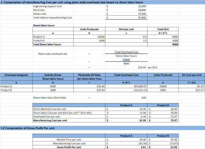The image size is (205, 149).
Task: Select the 9000 denominator cell in rate formula
Action: (126, 63)
